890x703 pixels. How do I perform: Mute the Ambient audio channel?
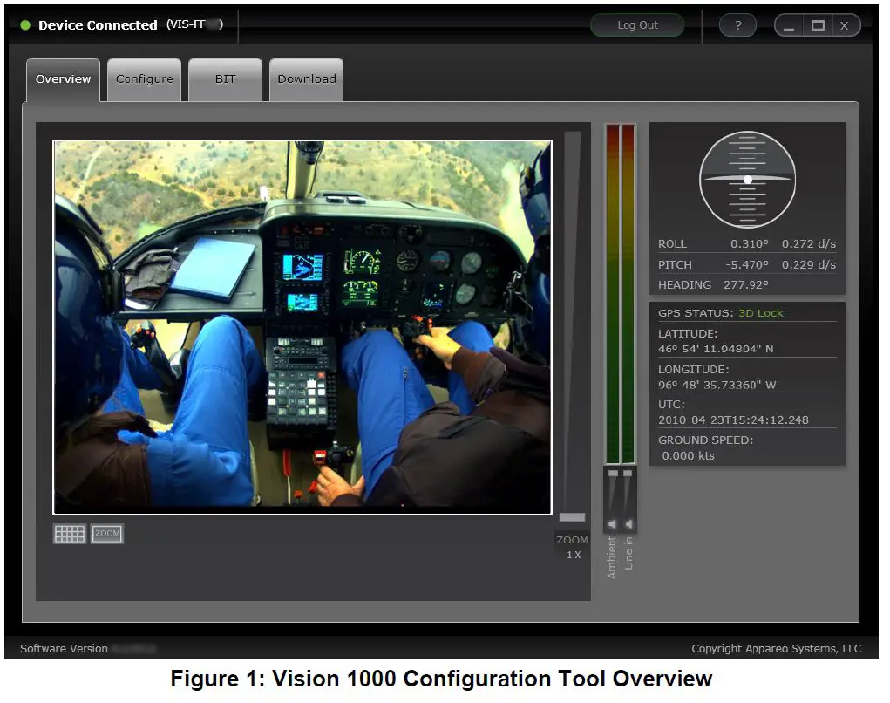[x=613, y=524]
